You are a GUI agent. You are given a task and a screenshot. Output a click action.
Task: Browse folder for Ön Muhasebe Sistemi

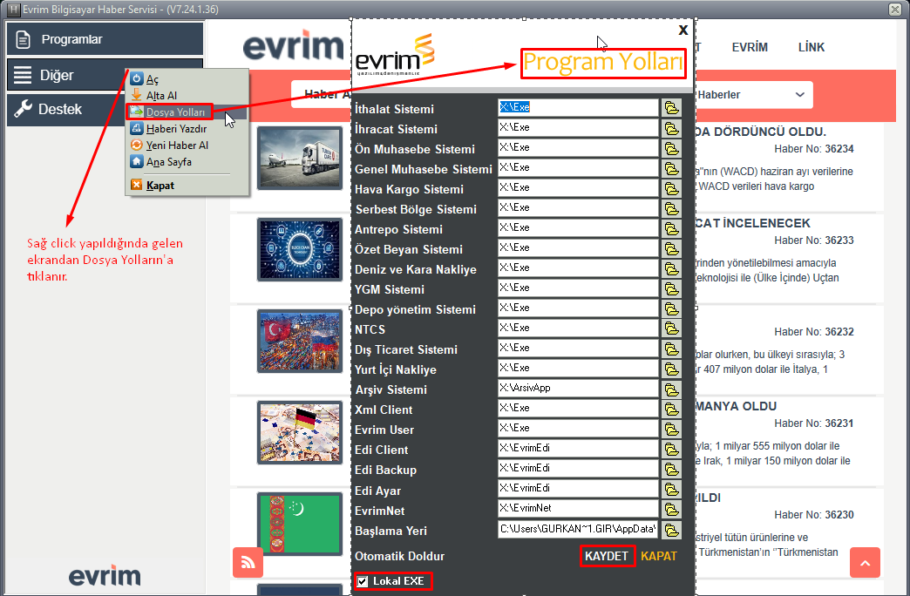pyautogui.click(x=671, y=149)
